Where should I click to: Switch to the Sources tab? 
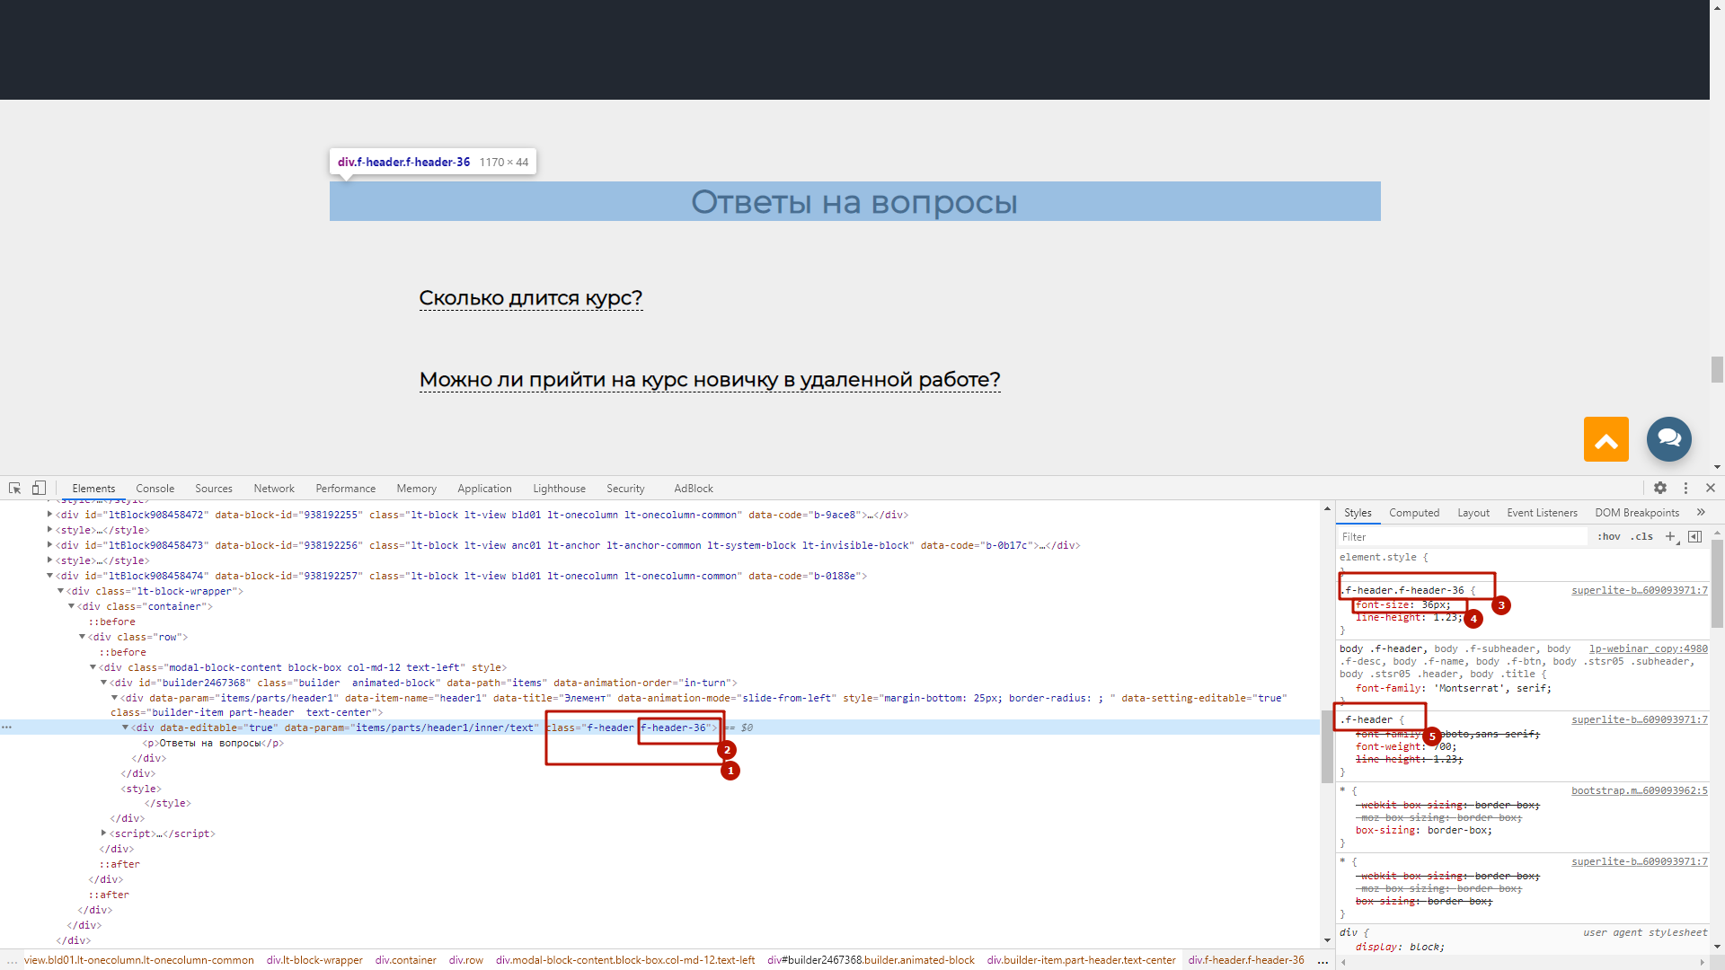tap(214, 489)
